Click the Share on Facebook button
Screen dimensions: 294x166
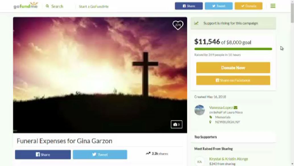click(x=233, y=80)
